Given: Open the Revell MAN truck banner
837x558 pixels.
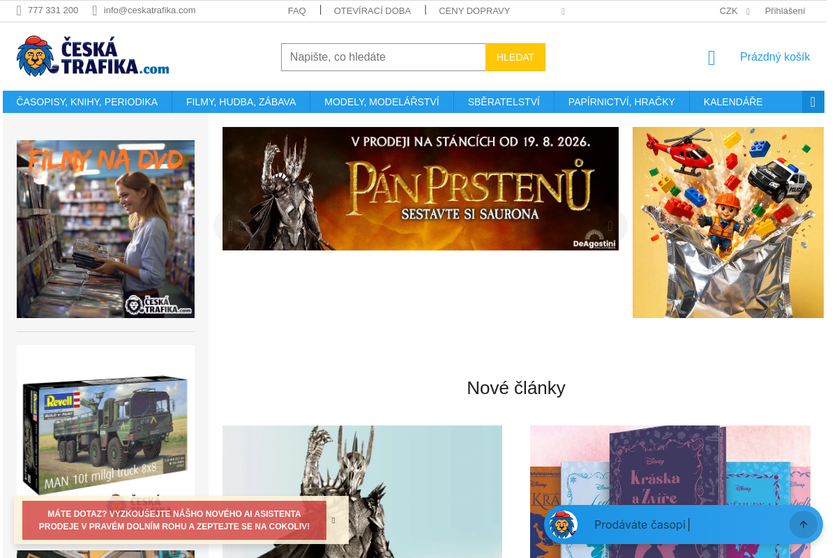Looking at the screenshot, I should point(105,432).
